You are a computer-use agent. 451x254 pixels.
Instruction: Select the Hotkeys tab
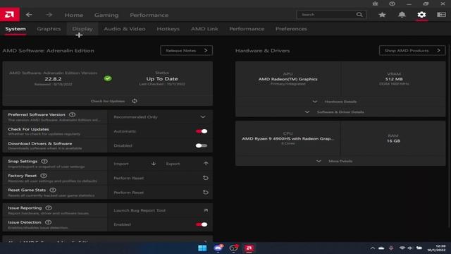pos(168,29)
